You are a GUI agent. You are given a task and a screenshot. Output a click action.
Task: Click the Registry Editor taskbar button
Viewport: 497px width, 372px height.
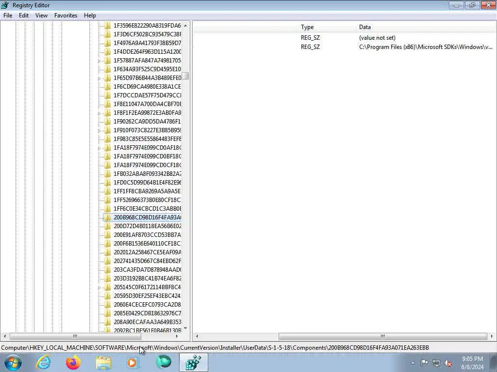point(194,363)
